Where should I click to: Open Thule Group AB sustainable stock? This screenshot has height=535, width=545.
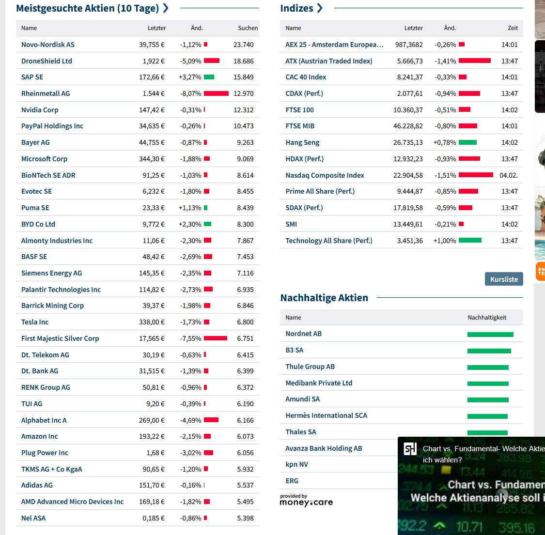point(310,367)
